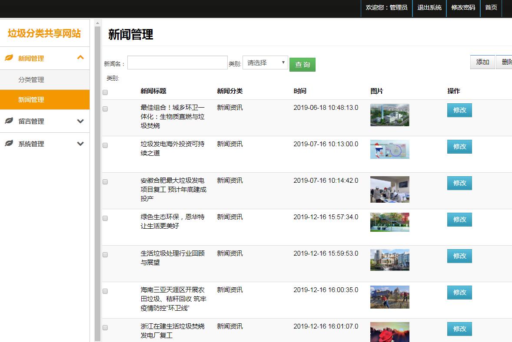
Task: Expand the 留言管理 section chevron
Action: pyautogui.click(x=80, y=121)
